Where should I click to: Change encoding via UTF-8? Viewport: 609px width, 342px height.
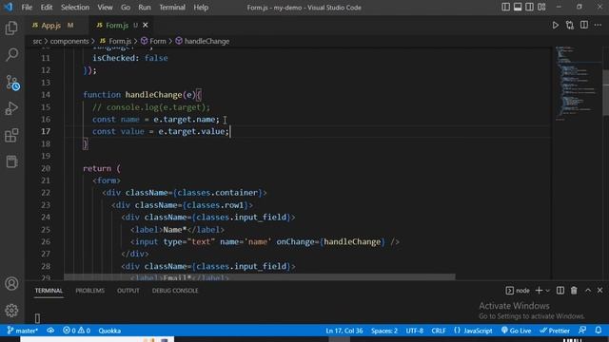click(415, 331)
